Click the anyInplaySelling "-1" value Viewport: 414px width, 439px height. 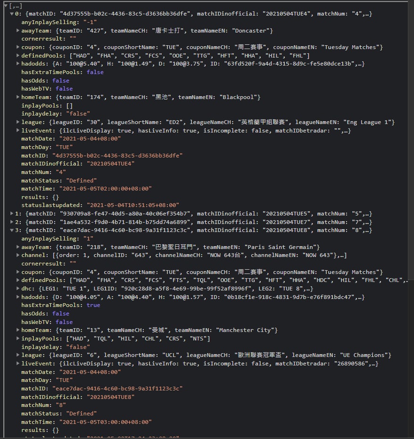pyautogui.click(x=88, y=22)
